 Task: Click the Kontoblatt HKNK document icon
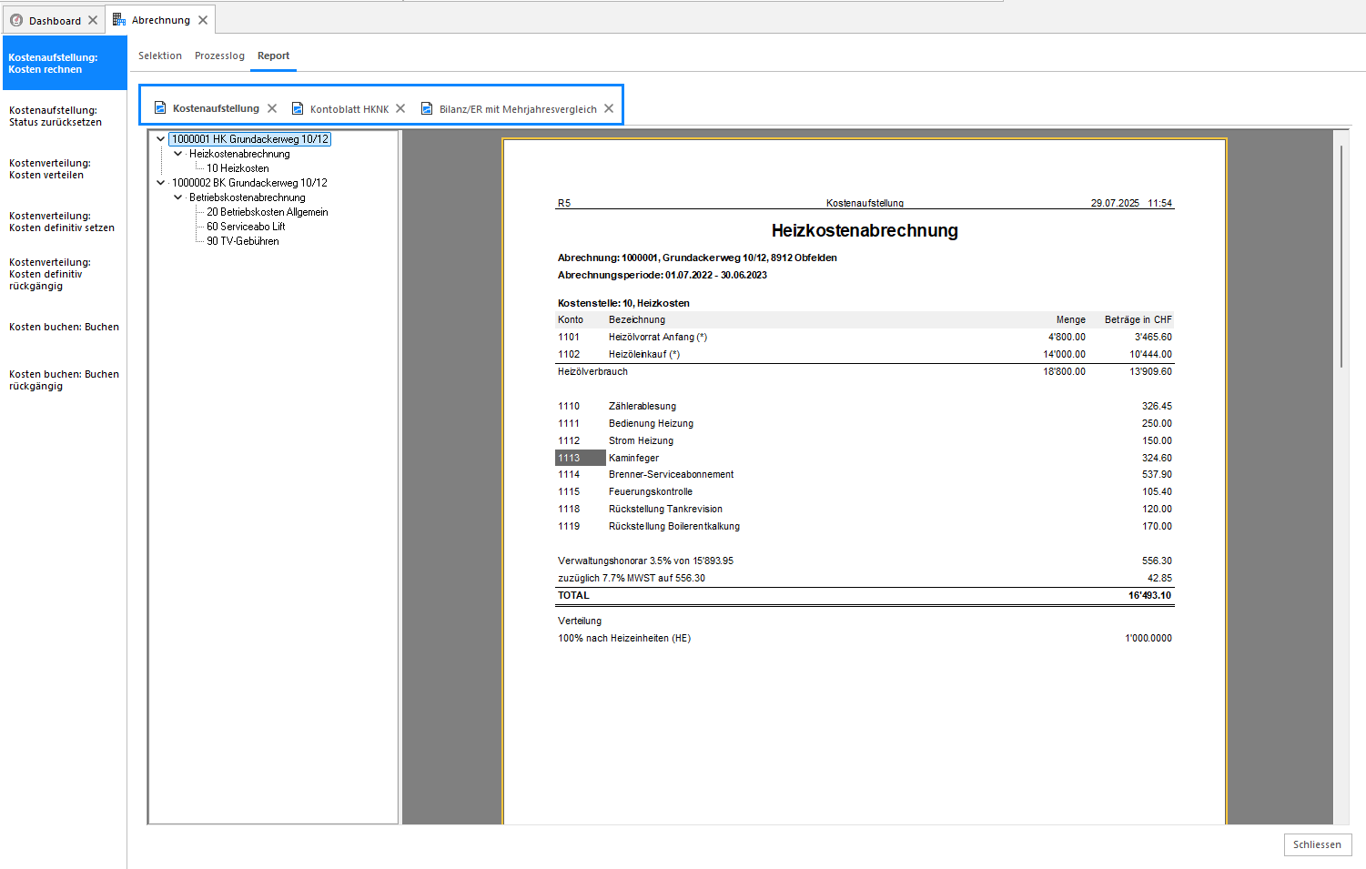click(x=298, y=108)
